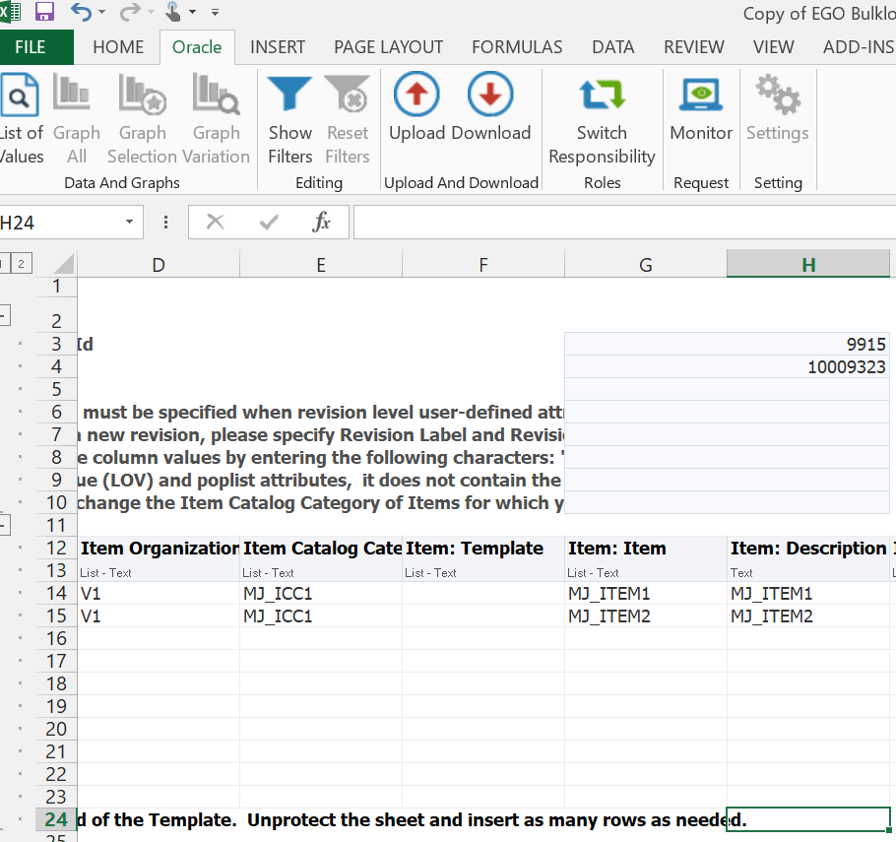Expand the Undo history dropdown arrow

coord(101,14)
